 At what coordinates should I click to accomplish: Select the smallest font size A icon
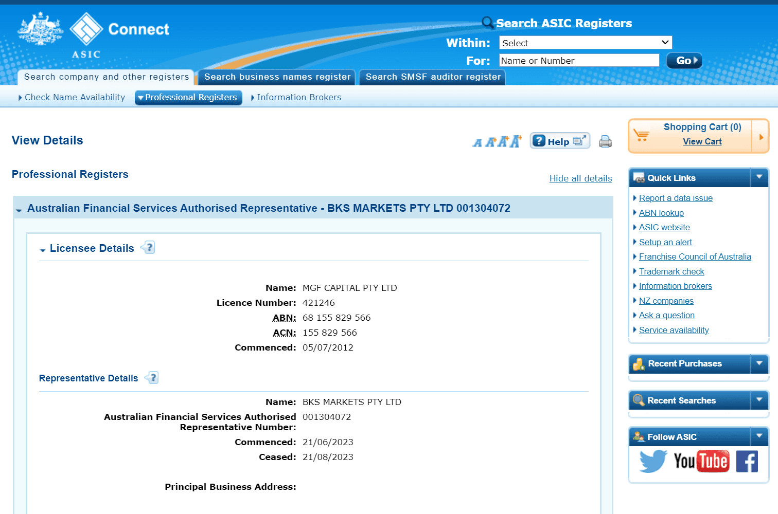point(478,142)
